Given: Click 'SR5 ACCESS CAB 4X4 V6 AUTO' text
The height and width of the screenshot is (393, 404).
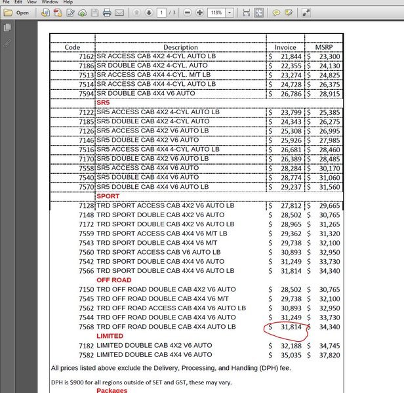Looking at the screenshot, I should [148, 168].
